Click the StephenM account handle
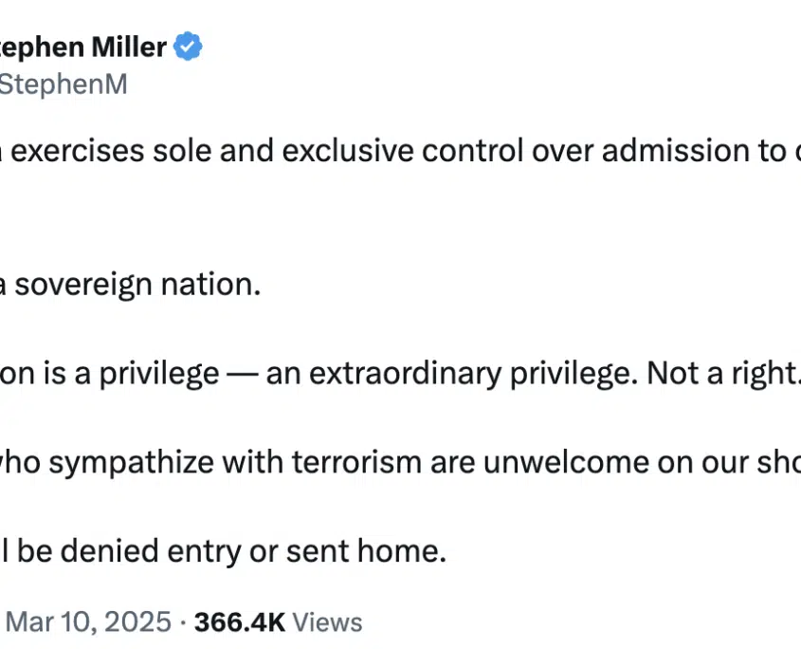801x649 pixels. [64, 84]
